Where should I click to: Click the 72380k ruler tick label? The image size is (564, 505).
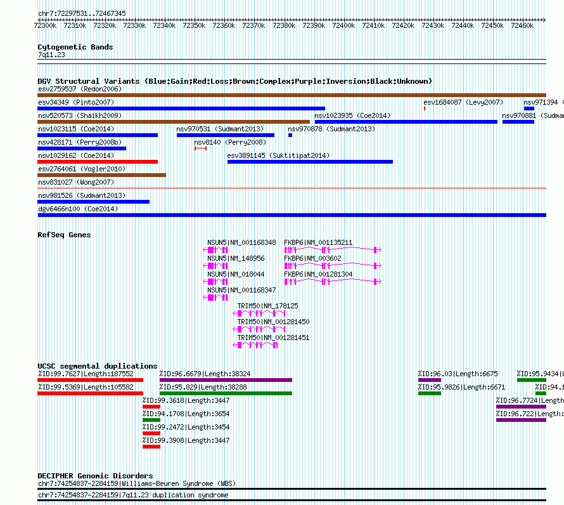(284, 25)
